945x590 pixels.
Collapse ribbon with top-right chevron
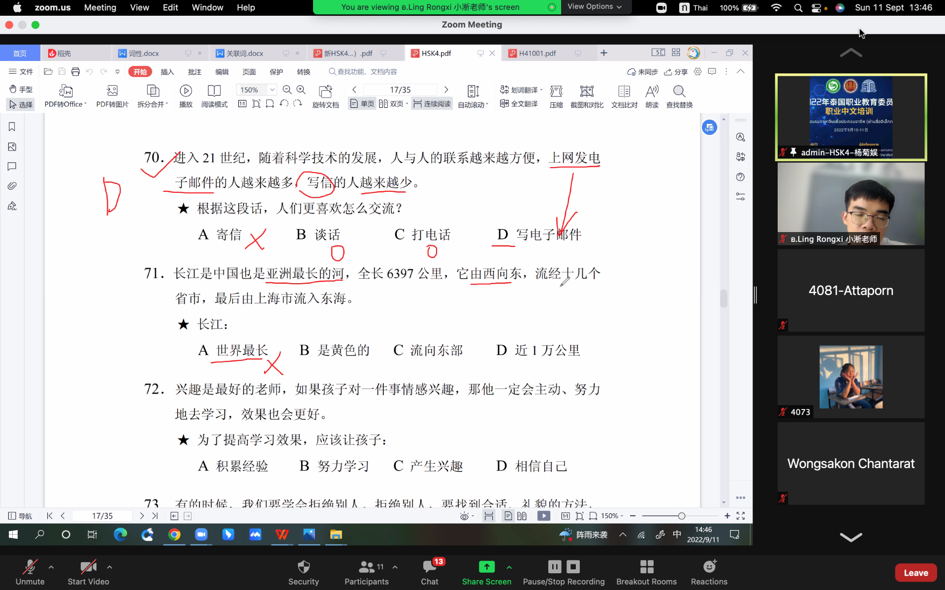[x=740, y=72]
